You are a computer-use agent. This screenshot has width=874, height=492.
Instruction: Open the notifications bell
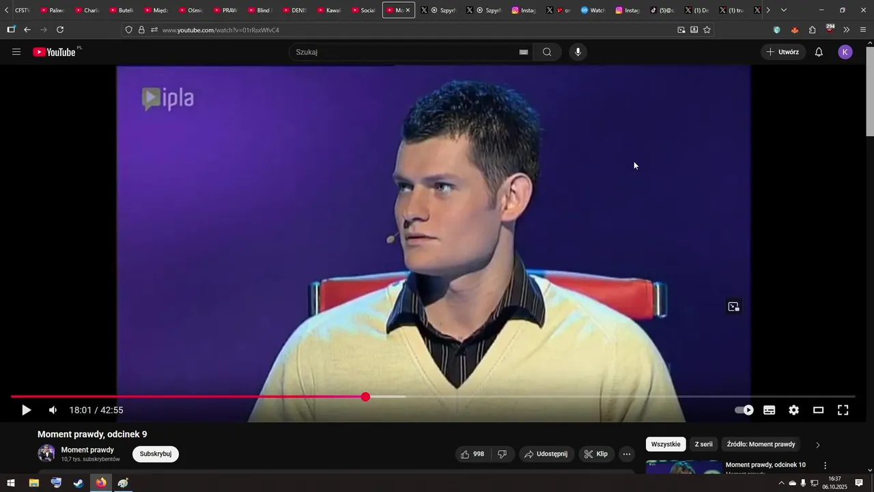pyautogui.click(x=819, y=52)
